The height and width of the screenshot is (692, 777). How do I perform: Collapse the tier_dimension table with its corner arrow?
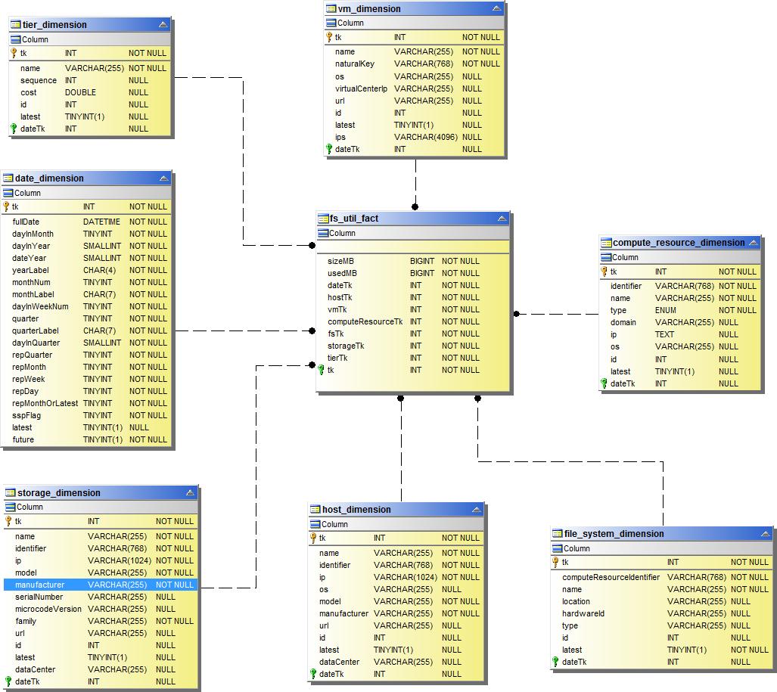click(x=163, y=23)
